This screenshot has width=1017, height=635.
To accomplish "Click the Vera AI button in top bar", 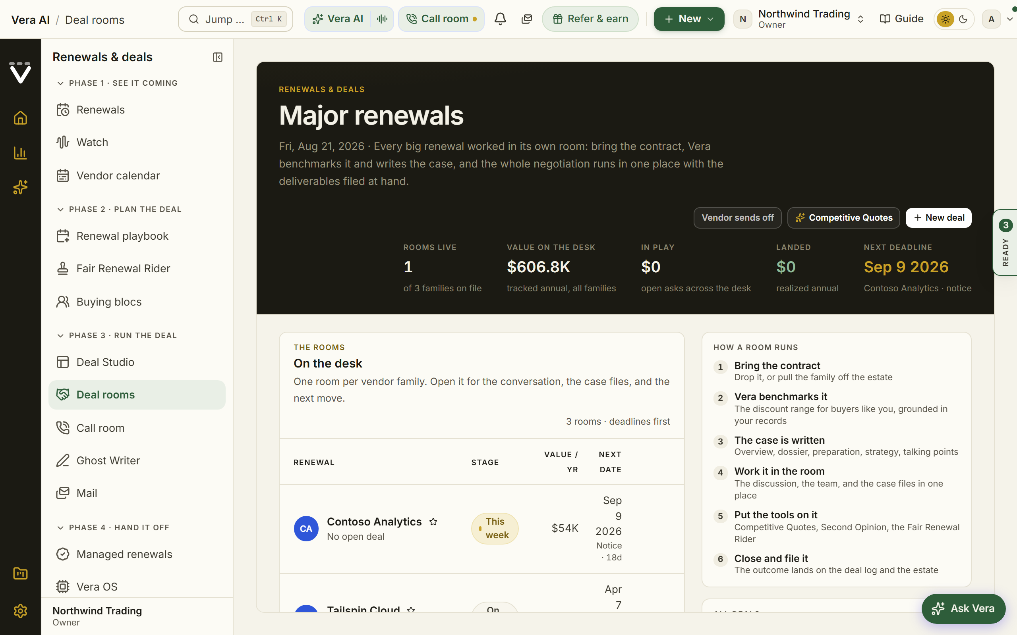I will [338, 19].
